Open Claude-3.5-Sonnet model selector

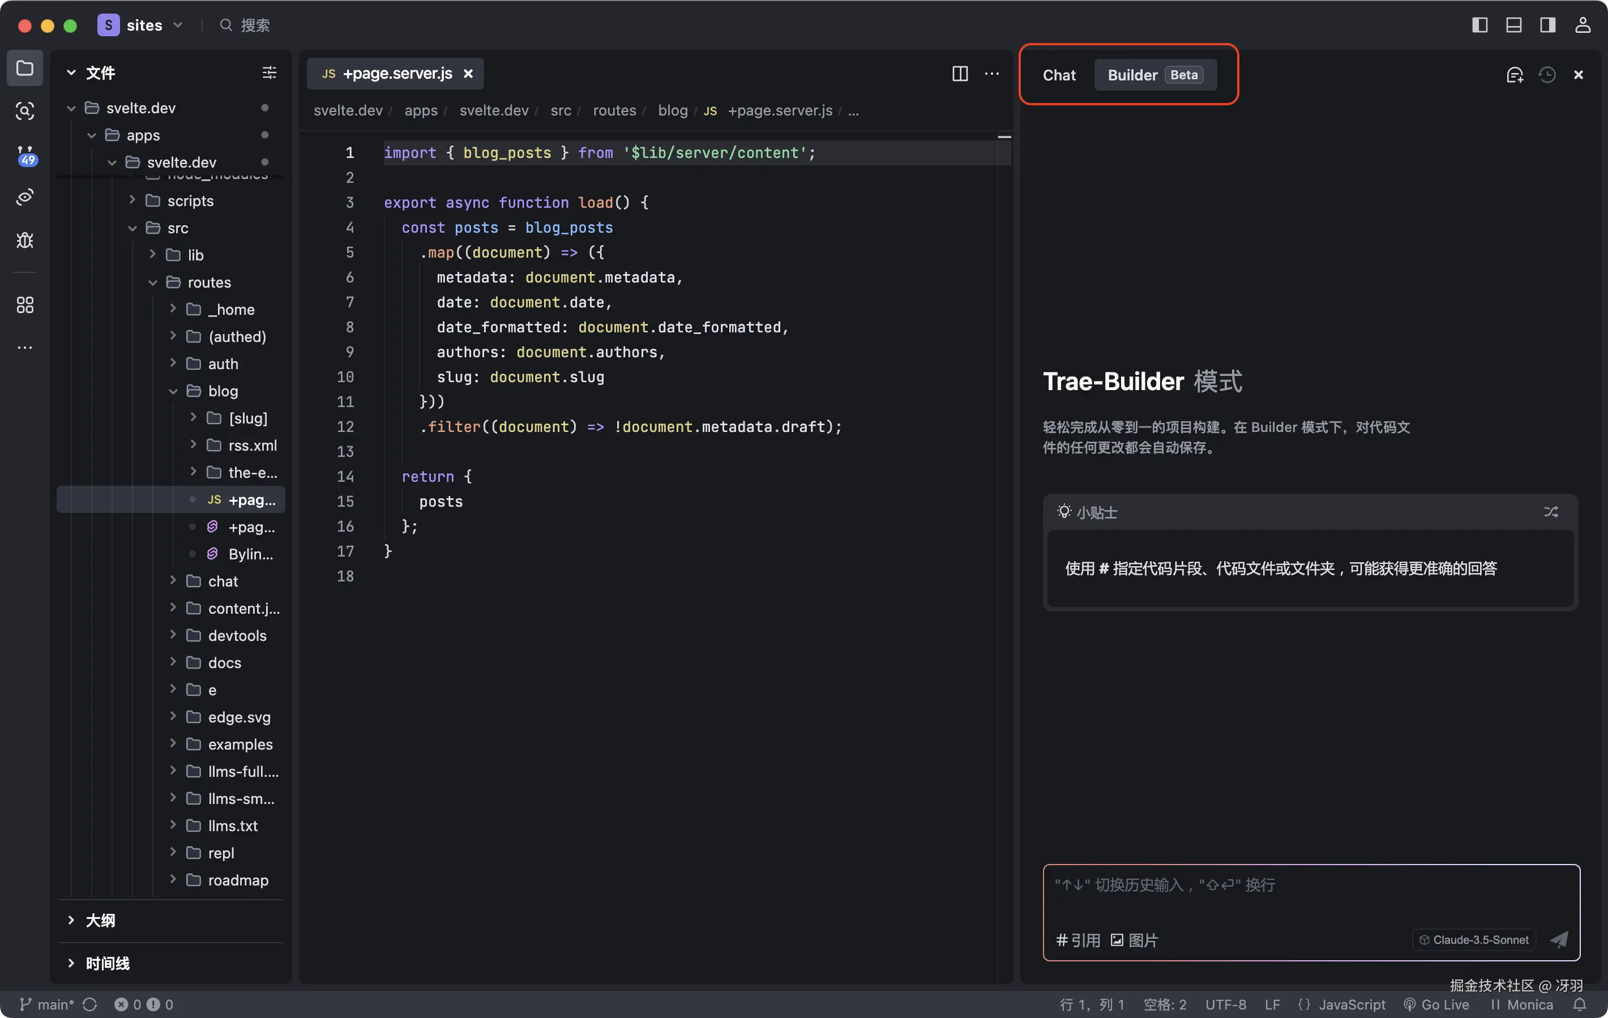[x=1474, y=940]
